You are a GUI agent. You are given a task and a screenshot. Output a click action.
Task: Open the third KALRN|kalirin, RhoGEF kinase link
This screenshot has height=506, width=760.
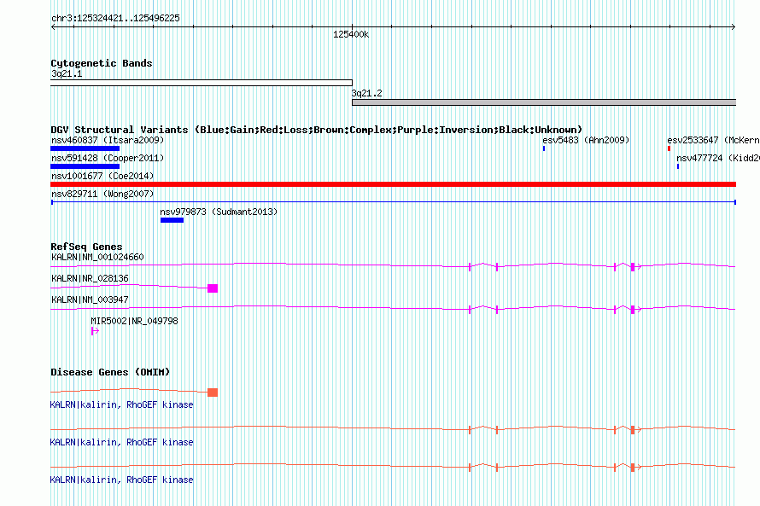coord(121,480)
